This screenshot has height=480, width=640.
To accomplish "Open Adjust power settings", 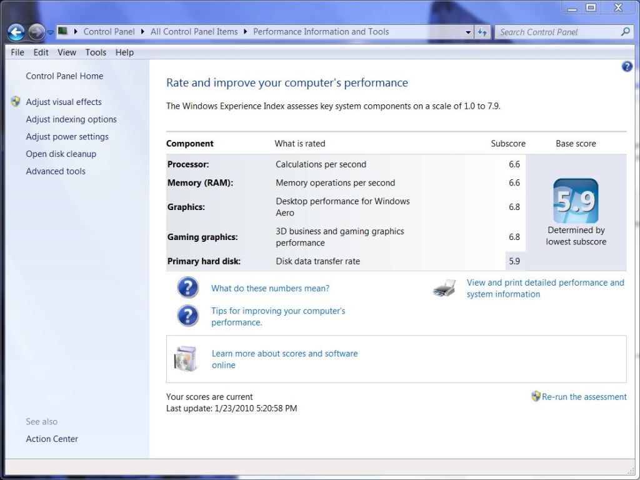I will 67,137.
